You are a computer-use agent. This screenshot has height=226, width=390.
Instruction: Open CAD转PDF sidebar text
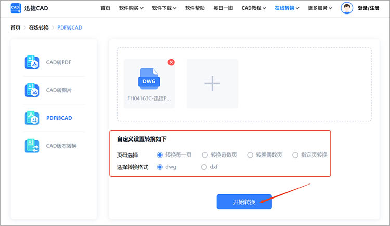(58, 62)
